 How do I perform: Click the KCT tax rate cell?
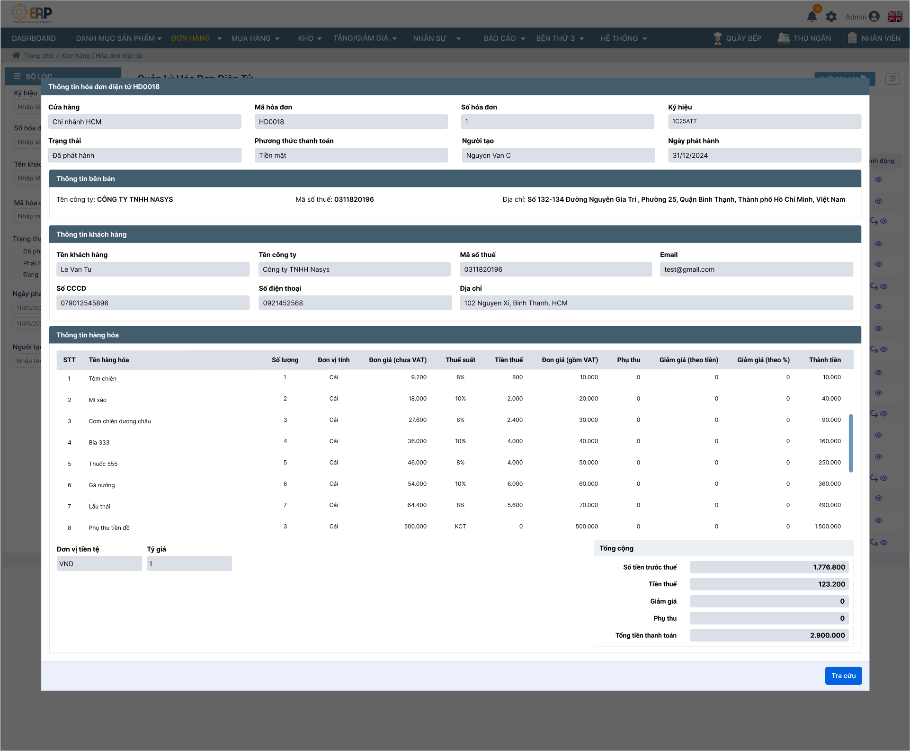coord(460,527)
